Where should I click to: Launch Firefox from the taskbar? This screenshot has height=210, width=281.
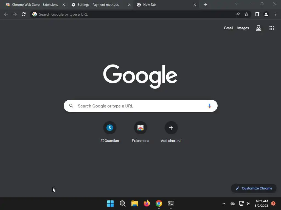coord(147,203)
